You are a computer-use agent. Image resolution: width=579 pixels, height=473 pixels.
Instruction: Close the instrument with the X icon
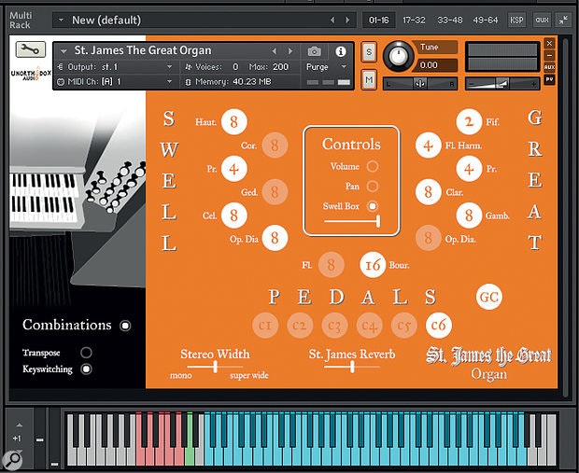pos(549,43)
